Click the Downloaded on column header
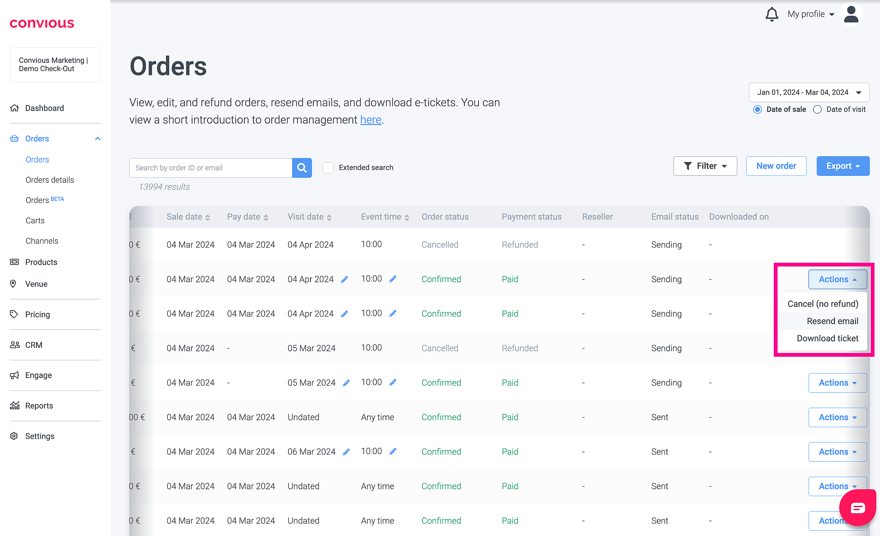This screenshot has height=536, width=880. 739,217
